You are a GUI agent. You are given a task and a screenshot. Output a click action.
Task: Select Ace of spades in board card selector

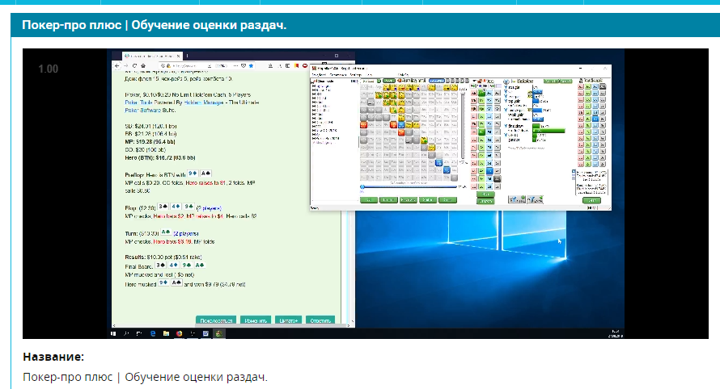[x=498, y=93]
